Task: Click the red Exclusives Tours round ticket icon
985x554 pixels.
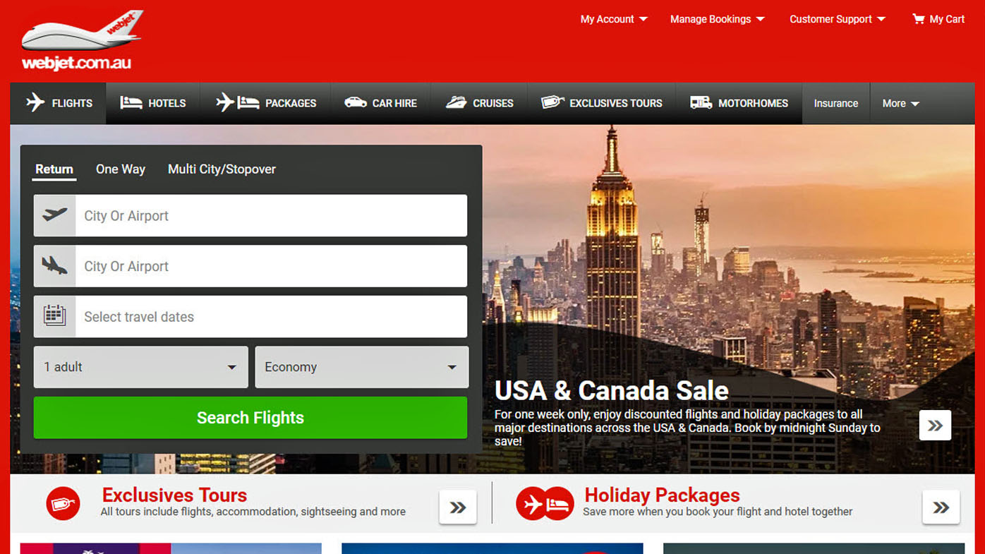Action: (63, 504)
